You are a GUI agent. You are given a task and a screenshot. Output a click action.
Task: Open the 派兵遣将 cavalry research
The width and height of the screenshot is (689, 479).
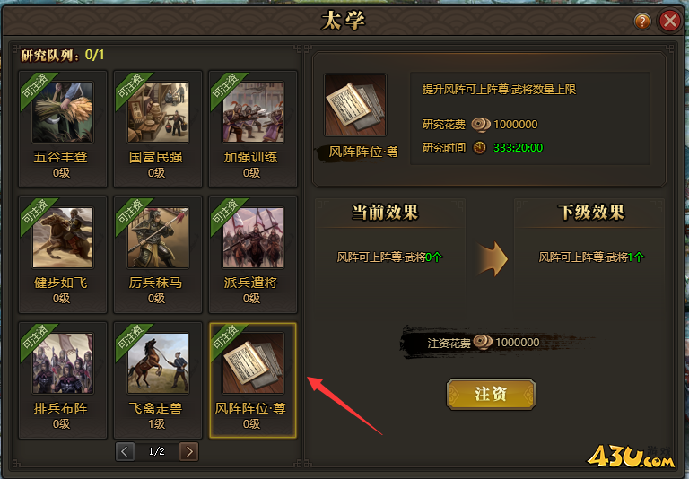(253, 238)
